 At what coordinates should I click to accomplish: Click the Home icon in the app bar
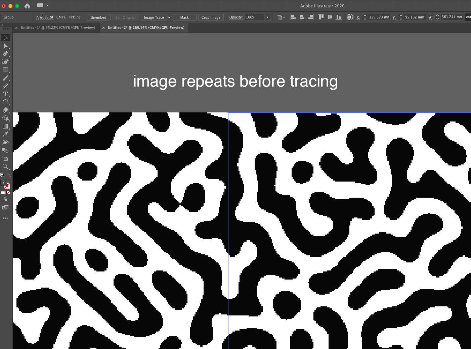tap(27, 5)
